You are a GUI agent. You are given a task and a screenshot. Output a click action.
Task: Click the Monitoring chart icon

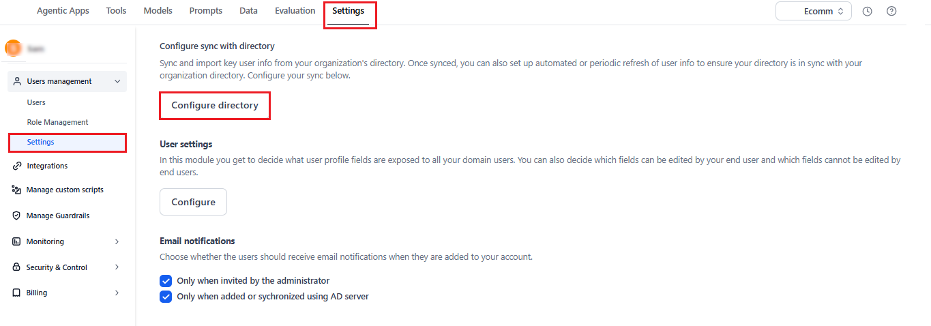click(17, 241)
